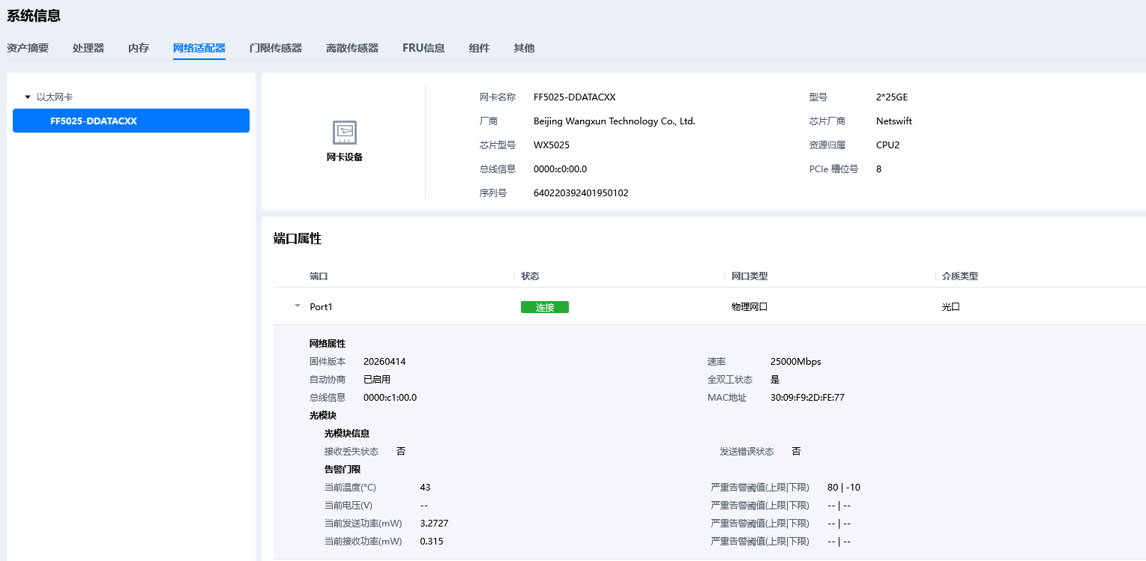Image resolution: width=1146 pixels, height=561 pixels.
Task: Click the 介质类型 column header
Action: tap(960, 276)
